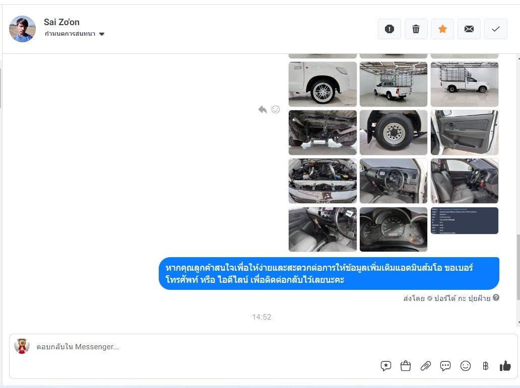
Task: Click page avatar beside reply field
Action: point(22,346)
